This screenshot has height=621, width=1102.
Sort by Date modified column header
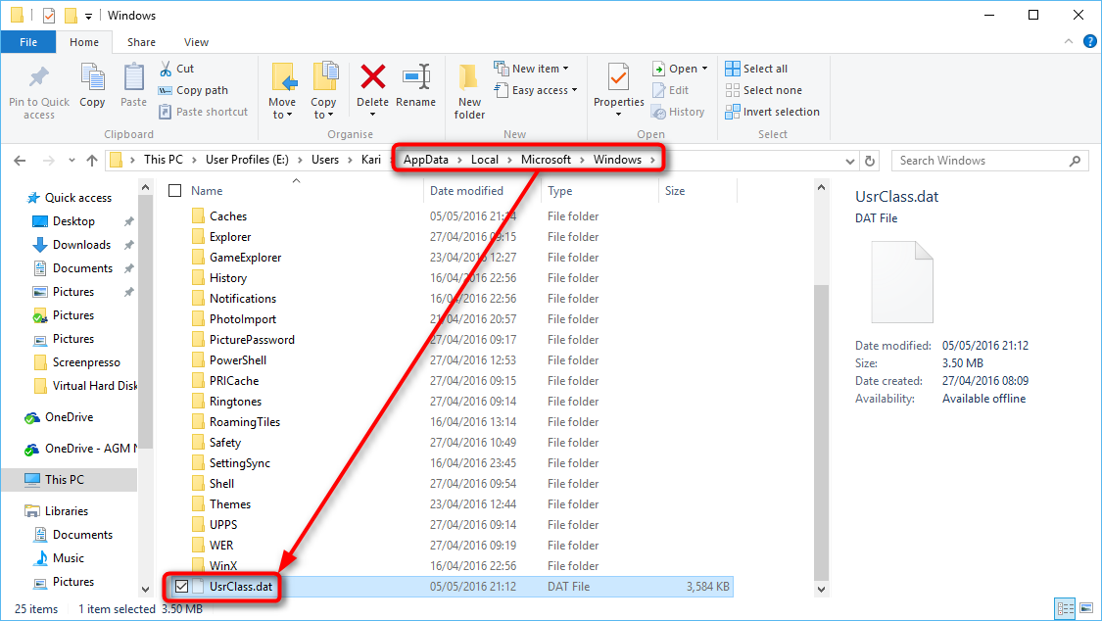[x=482, y=190]
